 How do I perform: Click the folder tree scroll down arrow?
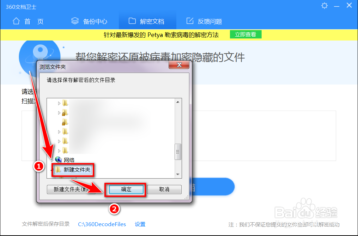(178, 174)
